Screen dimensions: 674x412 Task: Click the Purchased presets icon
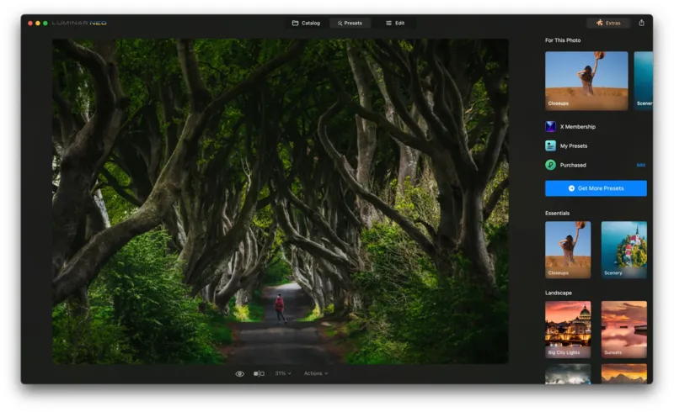pyautogui.click(x=550, y=165)
